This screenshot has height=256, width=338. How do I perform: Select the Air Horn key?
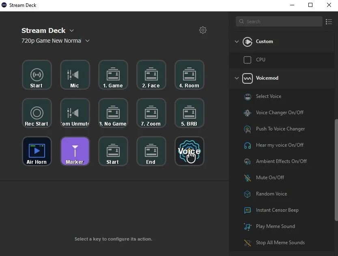tap(37, 151)
